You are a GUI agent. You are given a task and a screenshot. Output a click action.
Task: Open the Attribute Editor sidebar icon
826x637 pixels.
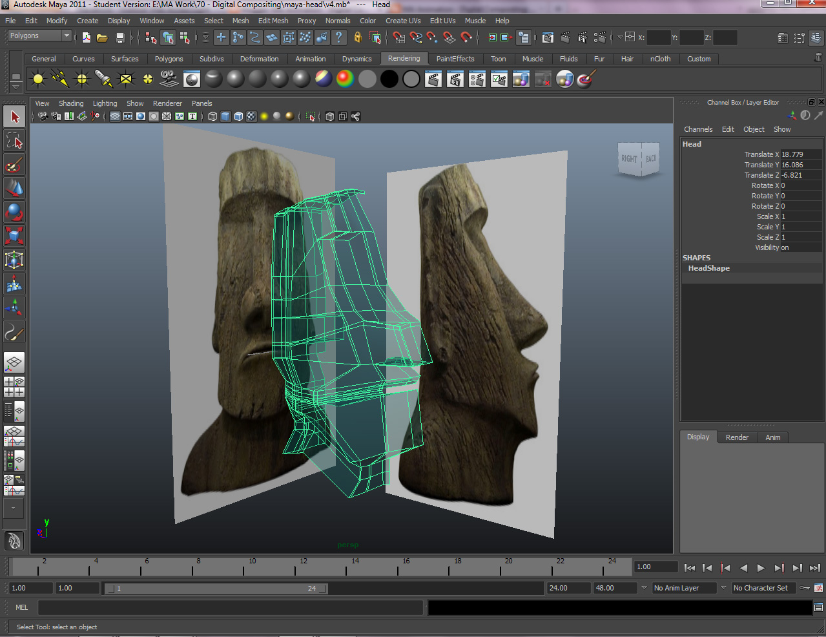click(x=783, y=37)
